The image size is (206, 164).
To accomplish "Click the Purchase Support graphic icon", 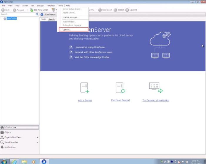I will [x=120, y=88].
